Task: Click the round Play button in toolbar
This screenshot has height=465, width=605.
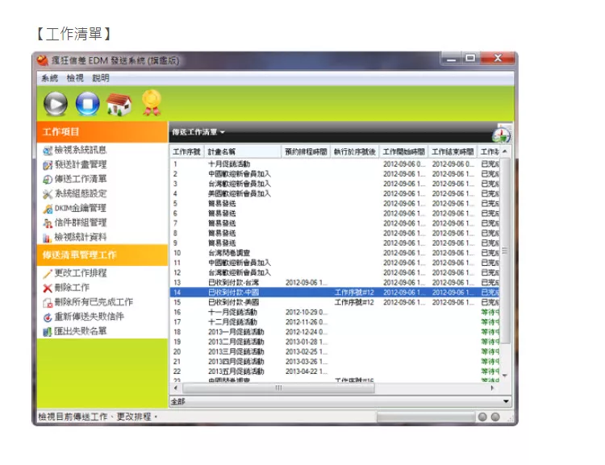Action: (x=55, y=103)
